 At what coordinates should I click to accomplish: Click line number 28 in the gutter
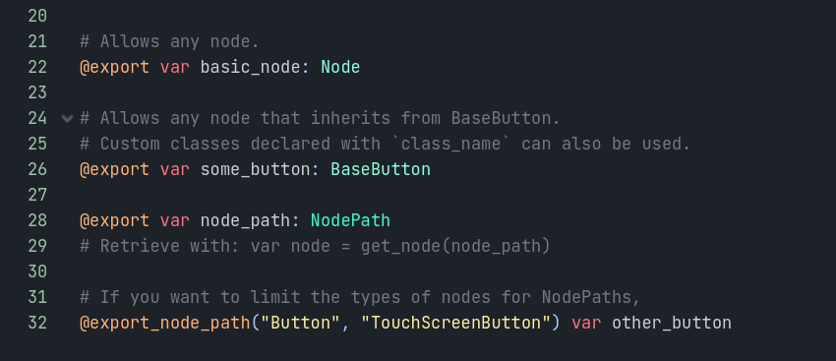tap(37, 220)
